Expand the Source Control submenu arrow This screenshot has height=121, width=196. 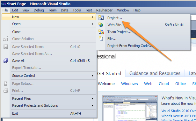[92, 76]
